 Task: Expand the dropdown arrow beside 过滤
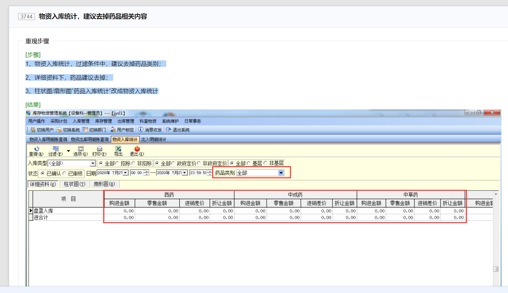(x=68, y=150)
